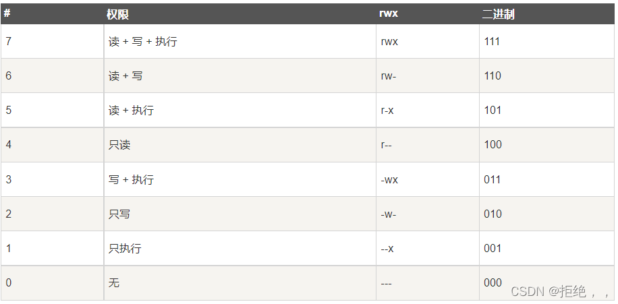Select the '无' permission cell
618x304 pixels.
tap(114, 283)
